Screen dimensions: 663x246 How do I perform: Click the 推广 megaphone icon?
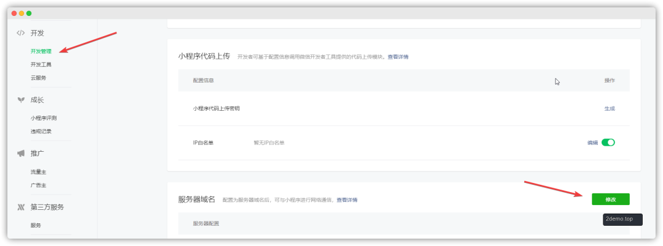click(21, 154)
